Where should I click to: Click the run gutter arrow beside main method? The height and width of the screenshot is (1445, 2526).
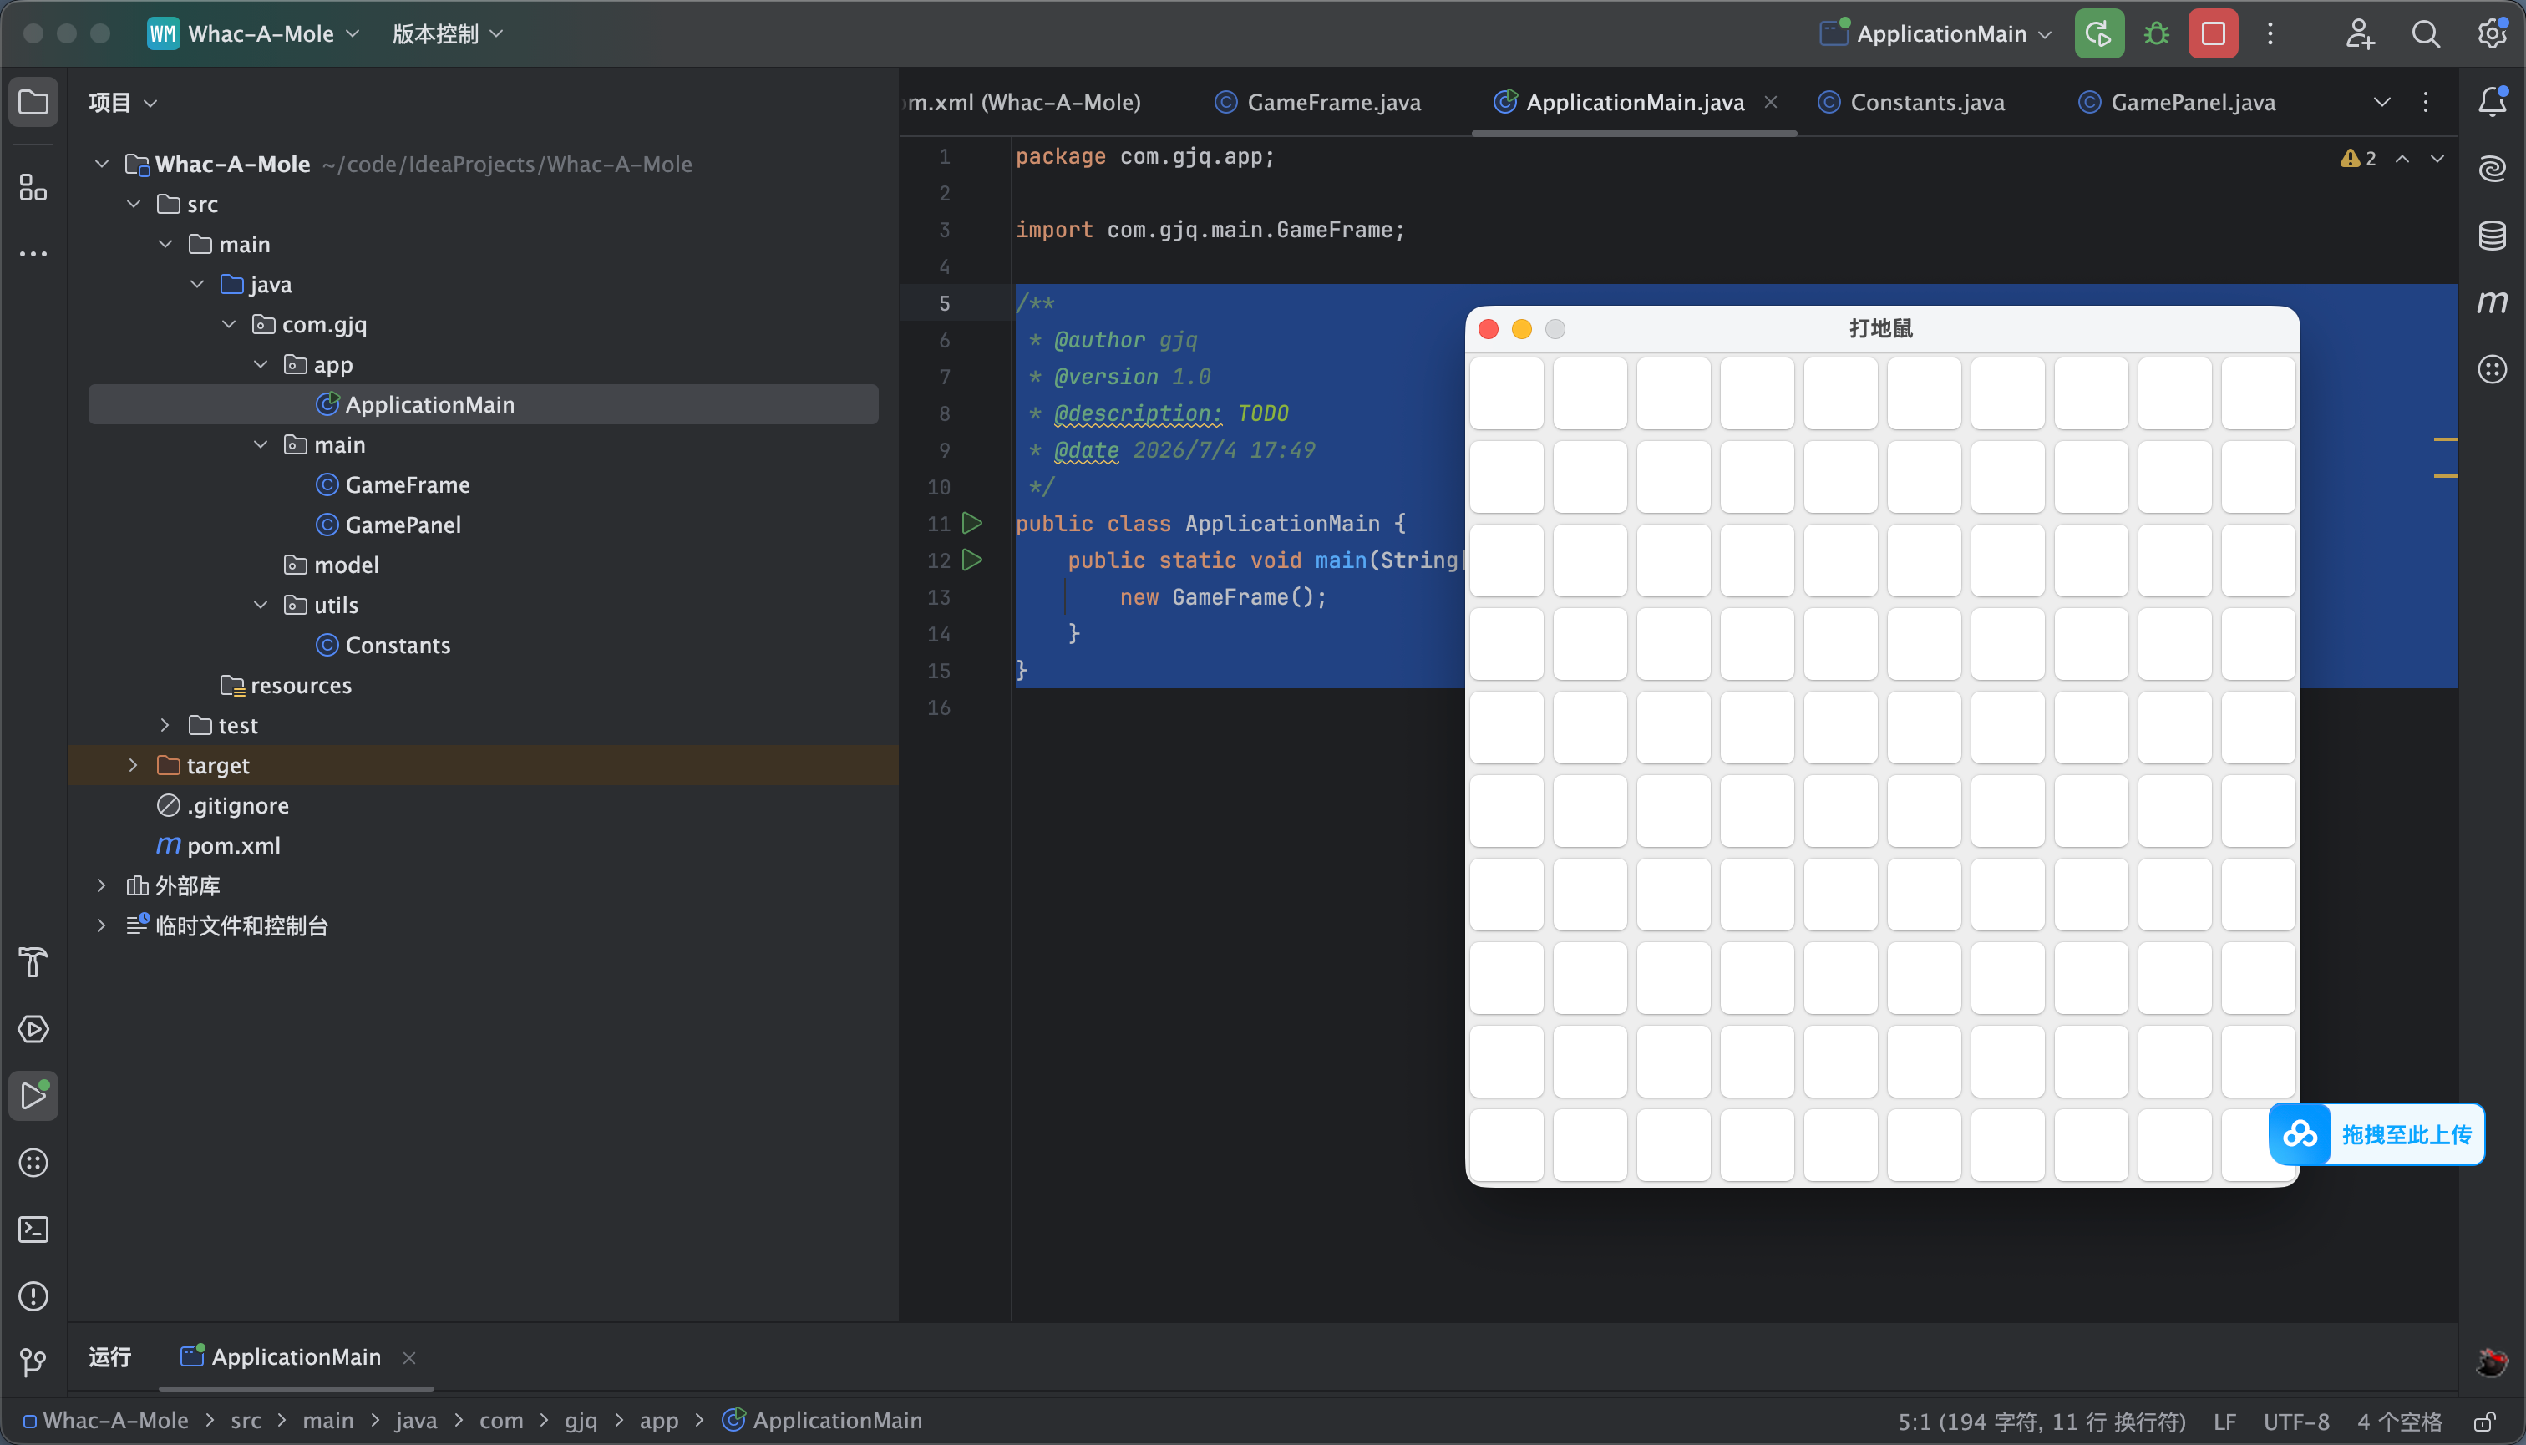971,560
